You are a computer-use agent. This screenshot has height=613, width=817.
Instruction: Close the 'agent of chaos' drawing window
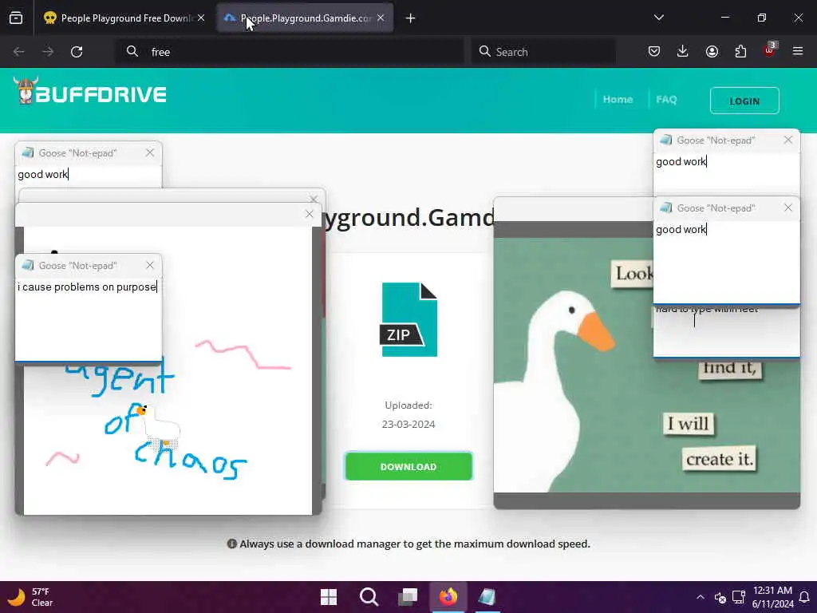[310, 214]
